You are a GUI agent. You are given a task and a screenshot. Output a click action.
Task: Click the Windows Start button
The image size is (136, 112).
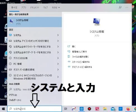click(3, 109)
